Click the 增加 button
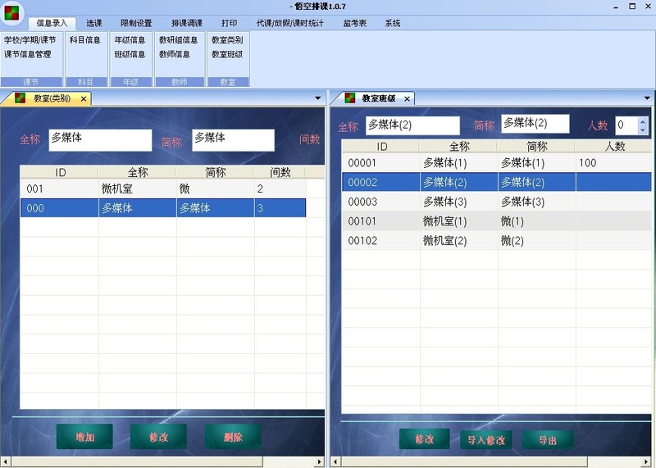 (84, 437)
